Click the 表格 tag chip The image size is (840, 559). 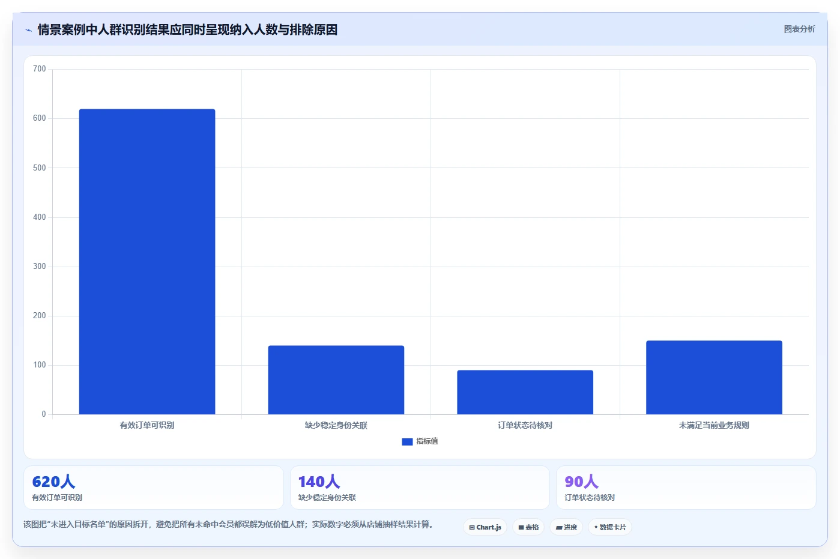click(528, 527)
